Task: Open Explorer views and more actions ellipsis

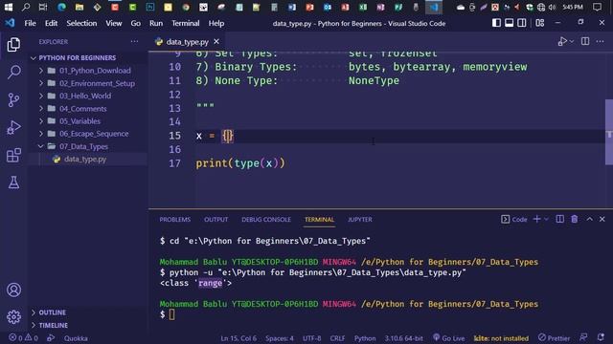Action: tap(134, 41)
